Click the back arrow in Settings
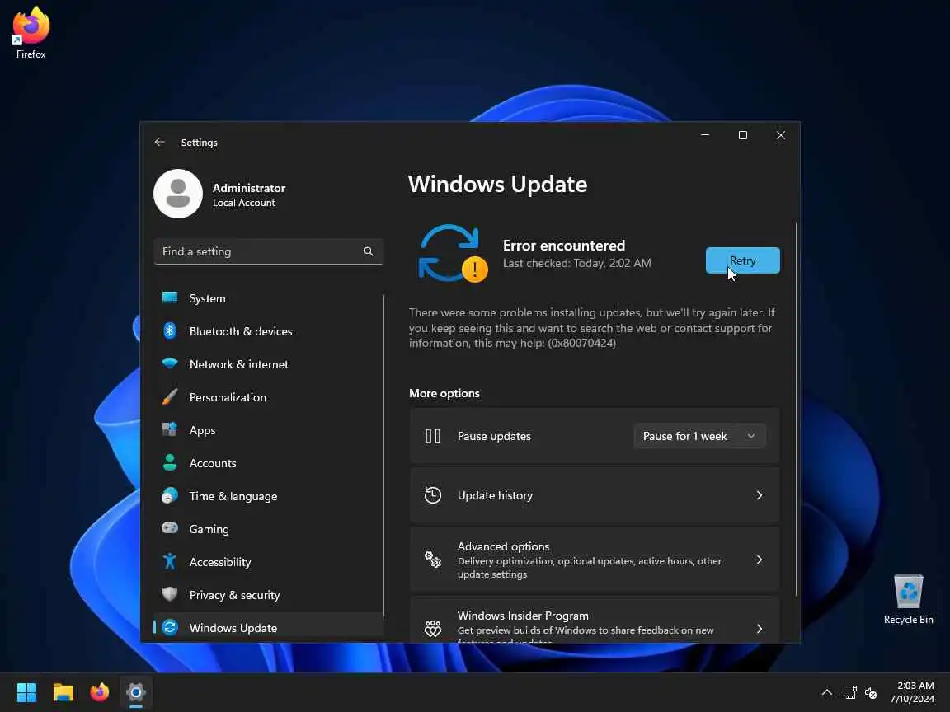 point(159,142)
